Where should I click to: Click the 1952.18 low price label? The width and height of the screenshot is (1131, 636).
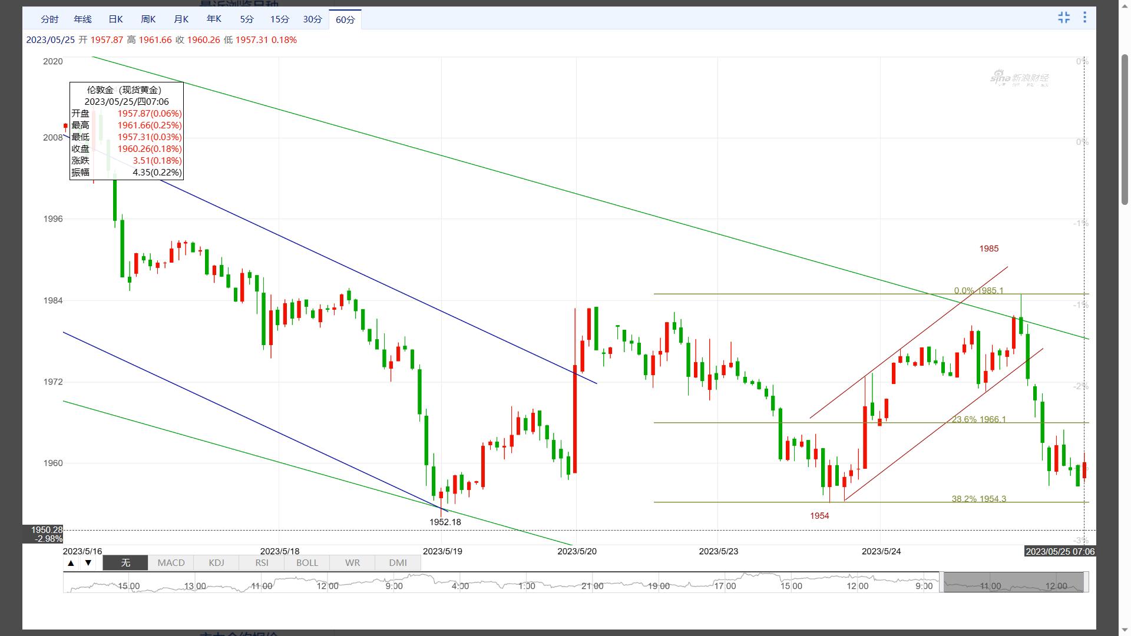click(445, 522)
